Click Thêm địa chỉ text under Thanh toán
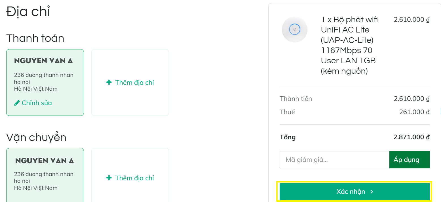 (134, 82)
